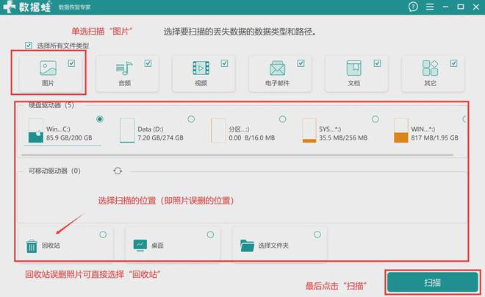Click the 7.20 GB/274 GB text

(160, 138)
